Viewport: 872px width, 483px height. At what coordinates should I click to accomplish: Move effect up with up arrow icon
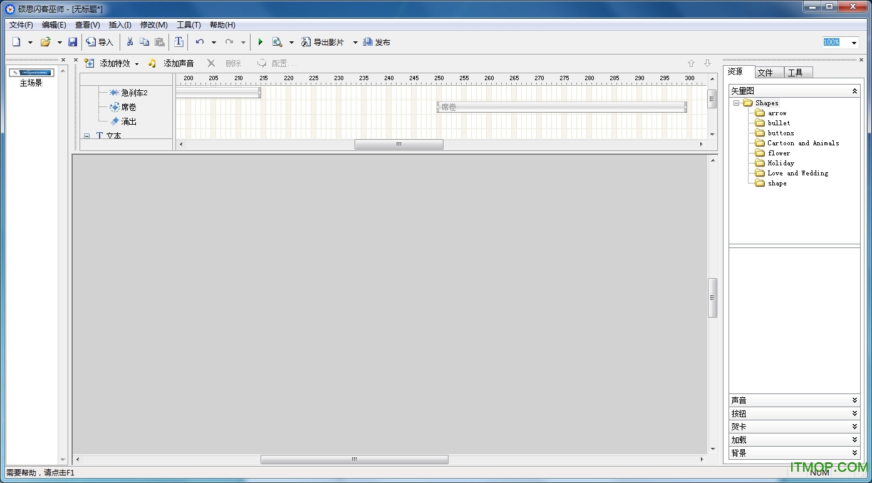(691, 63)
